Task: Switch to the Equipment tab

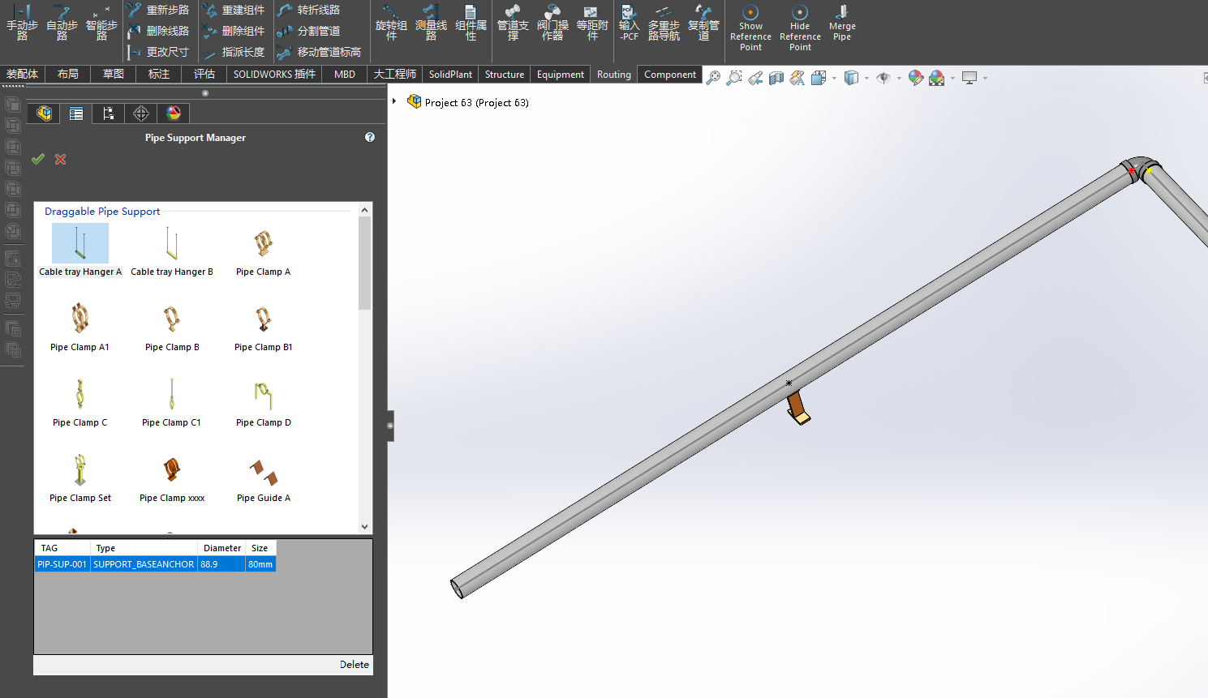Action: 561,74
